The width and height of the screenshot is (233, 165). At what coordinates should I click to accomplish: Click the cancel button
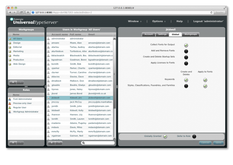point(205,143)
